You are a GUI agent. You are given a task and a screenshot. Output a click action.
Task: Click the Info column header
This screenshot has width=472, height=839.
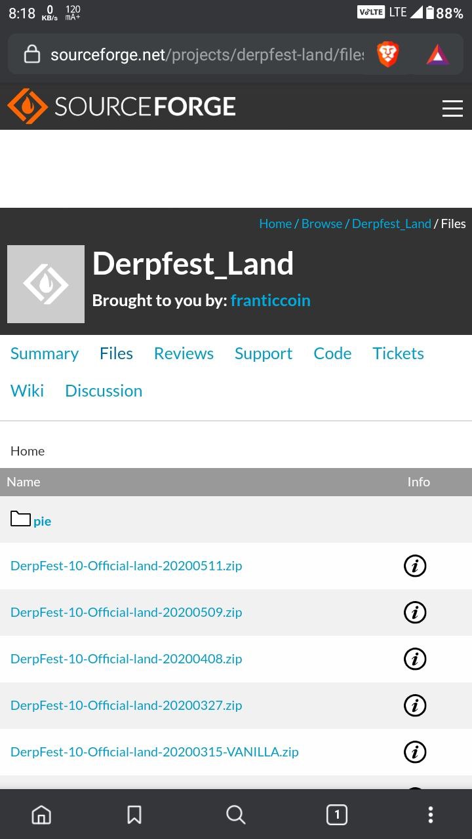click(x=419, y=482)
